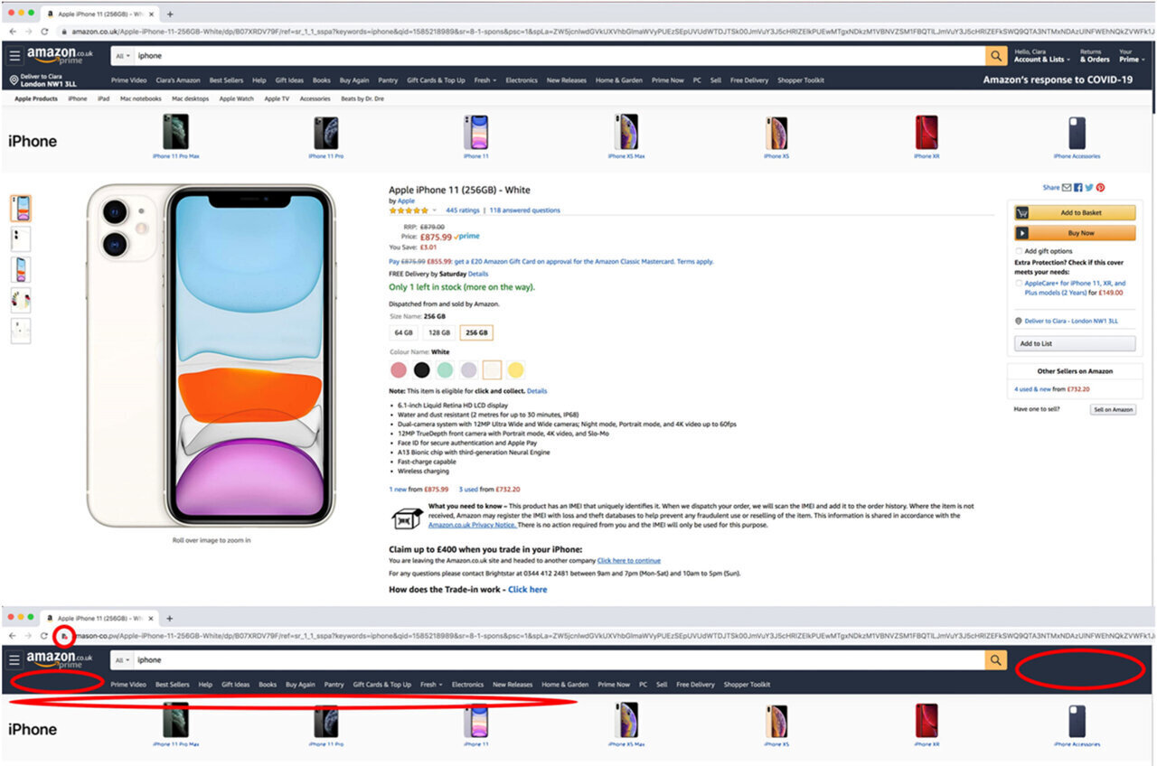Share product by email icon
This screenshot has height=766, width=1157.
point(1067,188)
